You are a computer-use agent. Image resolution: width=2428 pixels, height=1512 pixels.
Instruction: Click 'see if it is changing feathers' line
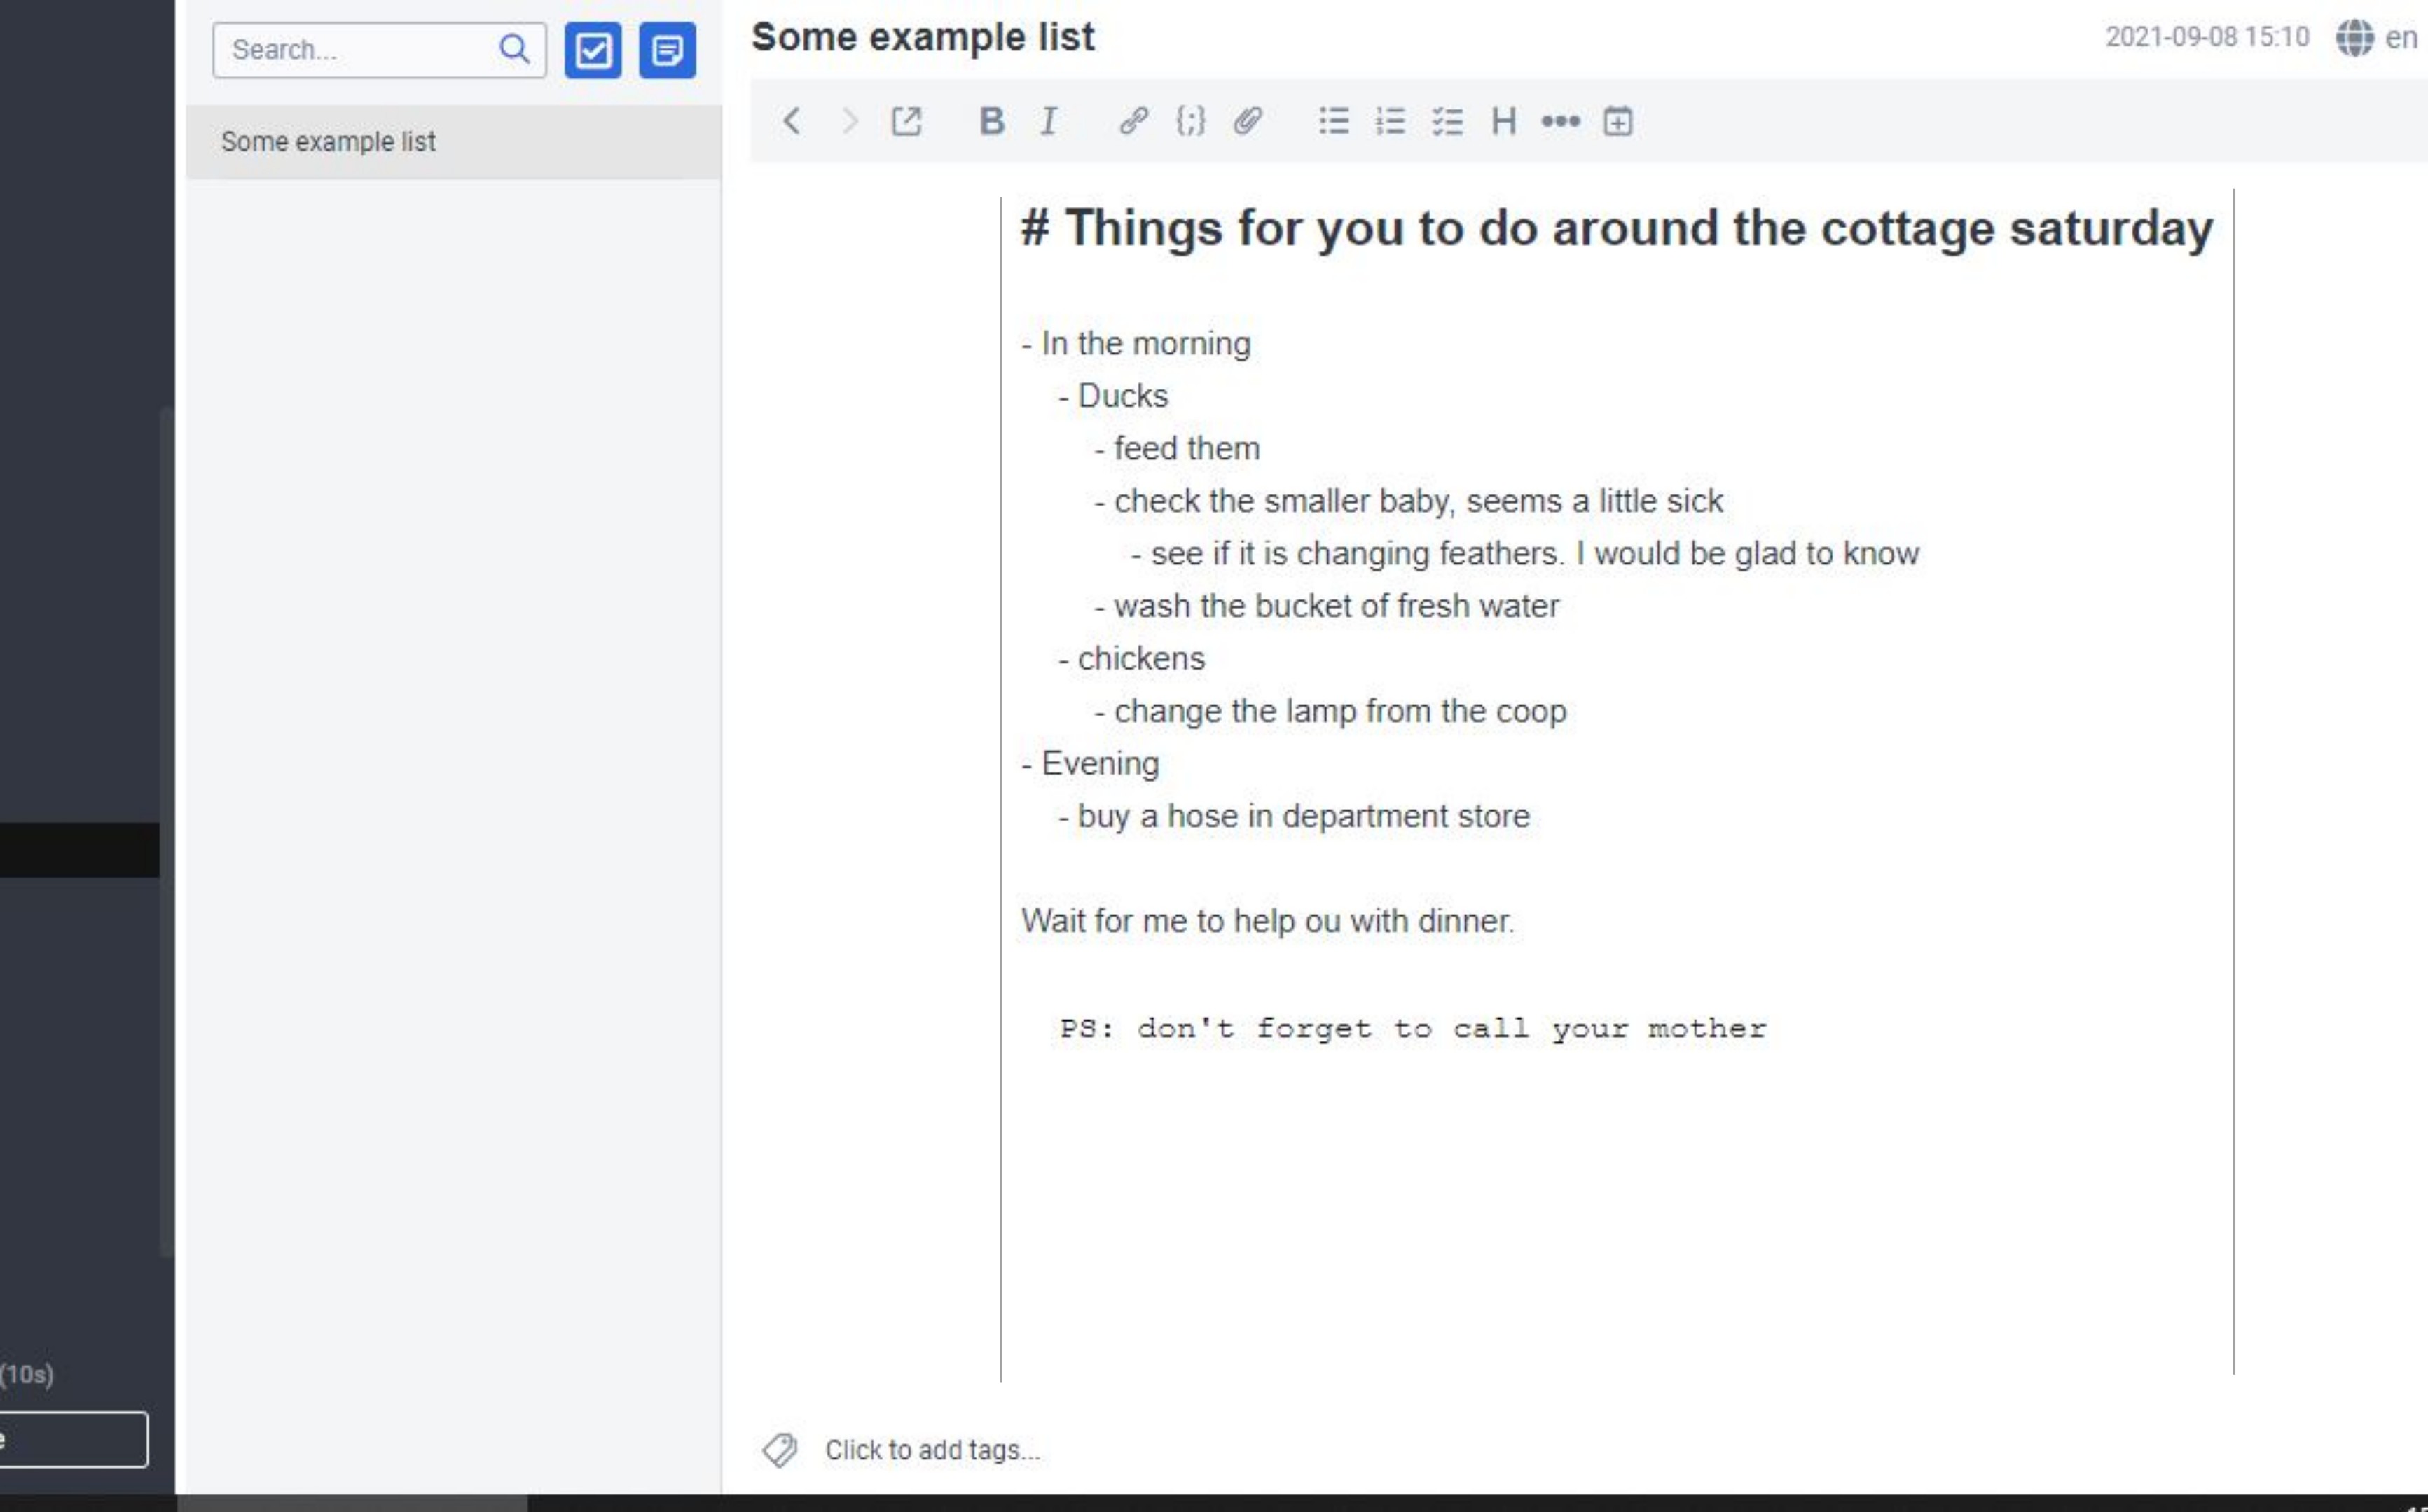tap(1524, 553)
